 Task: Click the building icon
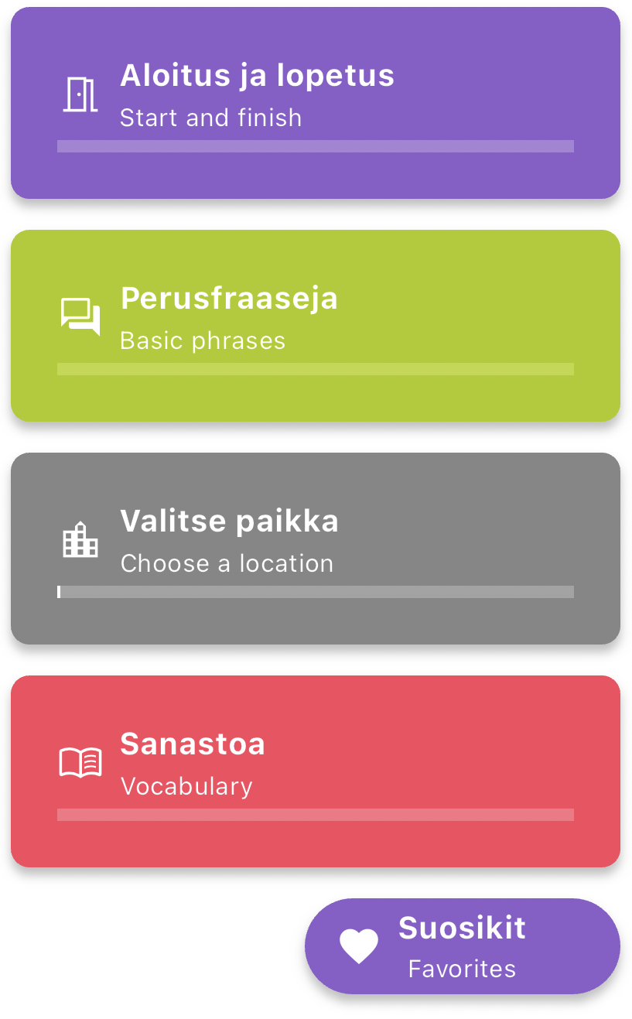[80, 540]
